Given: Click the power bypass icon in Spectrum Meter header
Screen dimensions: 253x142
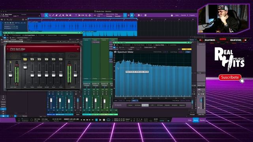Looking at the screenshot, I should pos(114,47).
